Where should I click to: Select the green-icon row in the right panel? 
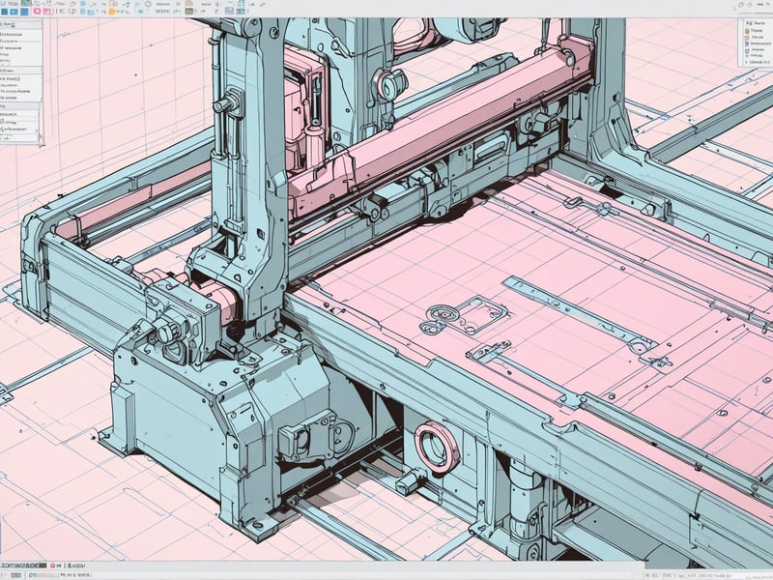(x=756, y=31)
